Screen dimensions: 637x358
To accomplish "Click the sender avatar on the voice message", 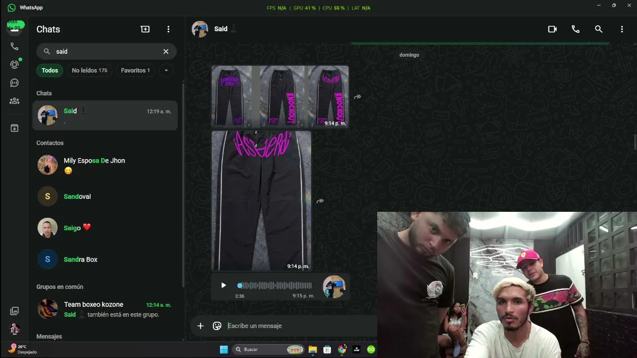I will pyautogui.click(x=334, y=287).
